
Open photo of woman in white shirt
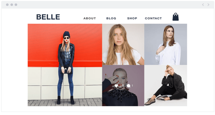(166, 44)
